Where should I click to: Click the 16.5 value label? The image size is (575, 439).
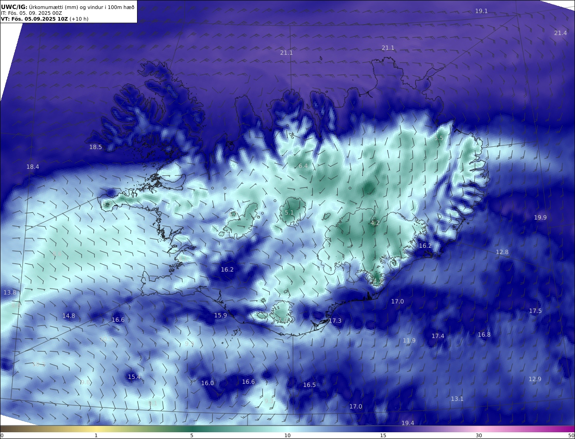(309, 385)
